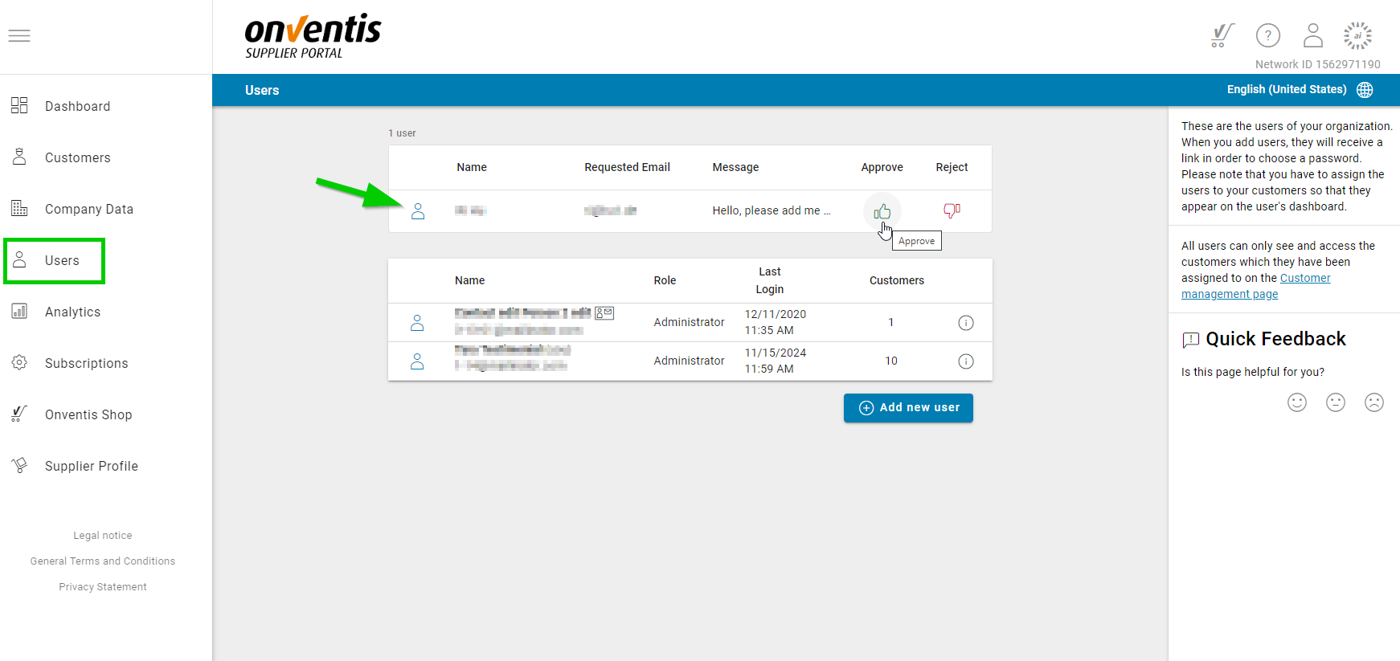The image size is (1400, 661).
Task: Click the Supplier Profile icon
Action: pos(19,465)
